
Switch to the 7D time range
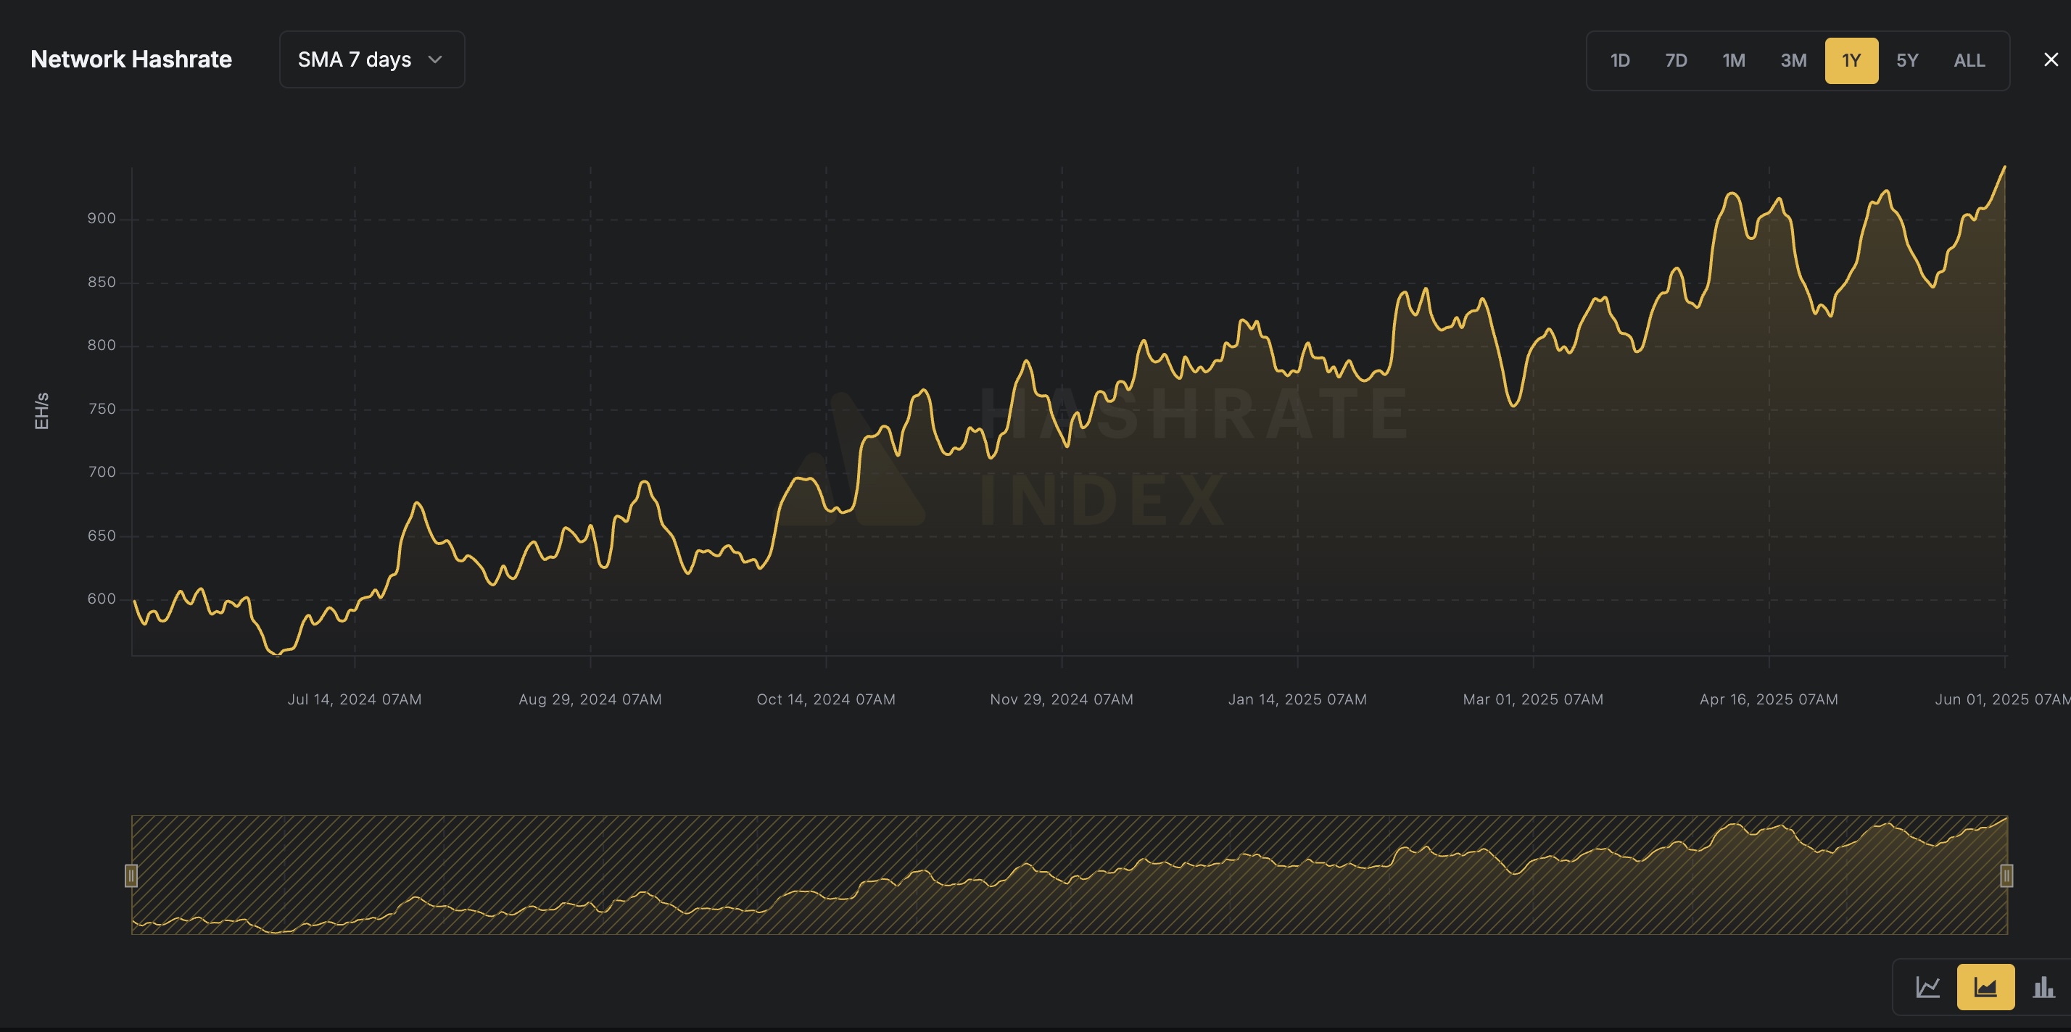tap(1676, 61)
